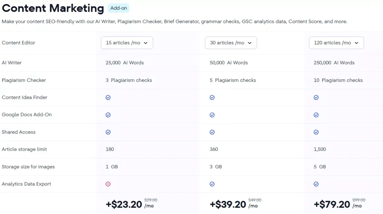The width and height of the screenshot is (383, 214).
Task: Click Analytics Data Export checkmark in middle plan
Action: [x=212, y=184]
